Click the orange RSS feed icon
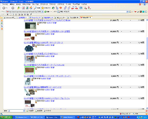Image resolution: width=148 pixels, height=119 pixels. 61,8
